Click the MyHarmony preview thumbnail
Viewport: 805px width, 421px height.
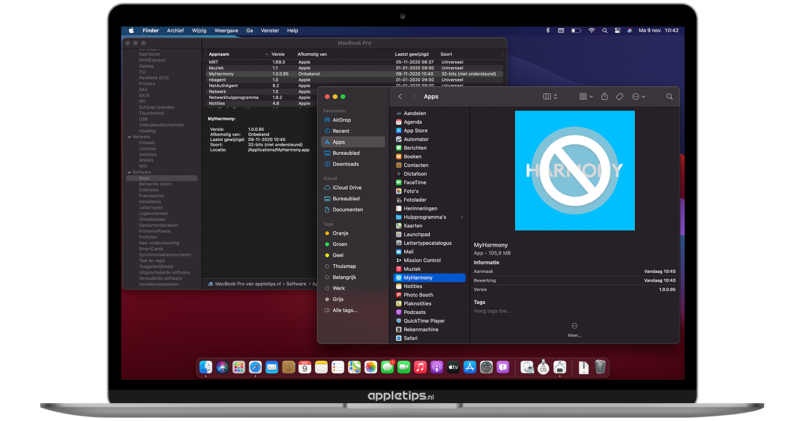[574, 171]
